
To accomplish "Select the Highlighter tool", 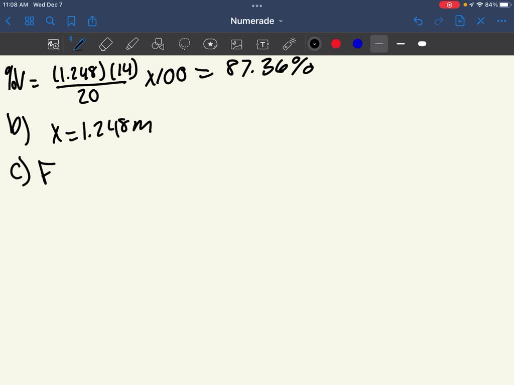I will (132, 44).
